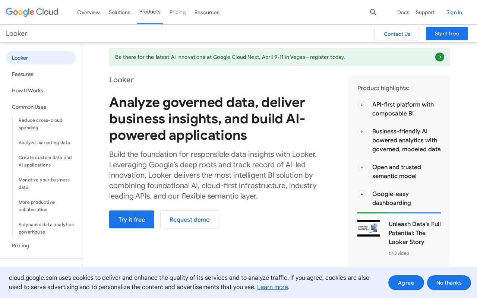The image size is (477, 298).
Task: Open Open and trusted semantic model highlight
Action: pyautogui.click(x=397, y=172)
